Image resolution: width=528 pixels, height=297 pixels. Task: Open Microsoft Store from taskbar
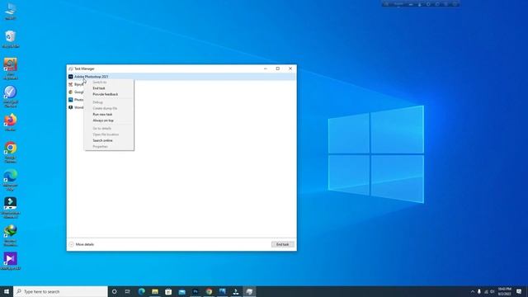[168, 291]
